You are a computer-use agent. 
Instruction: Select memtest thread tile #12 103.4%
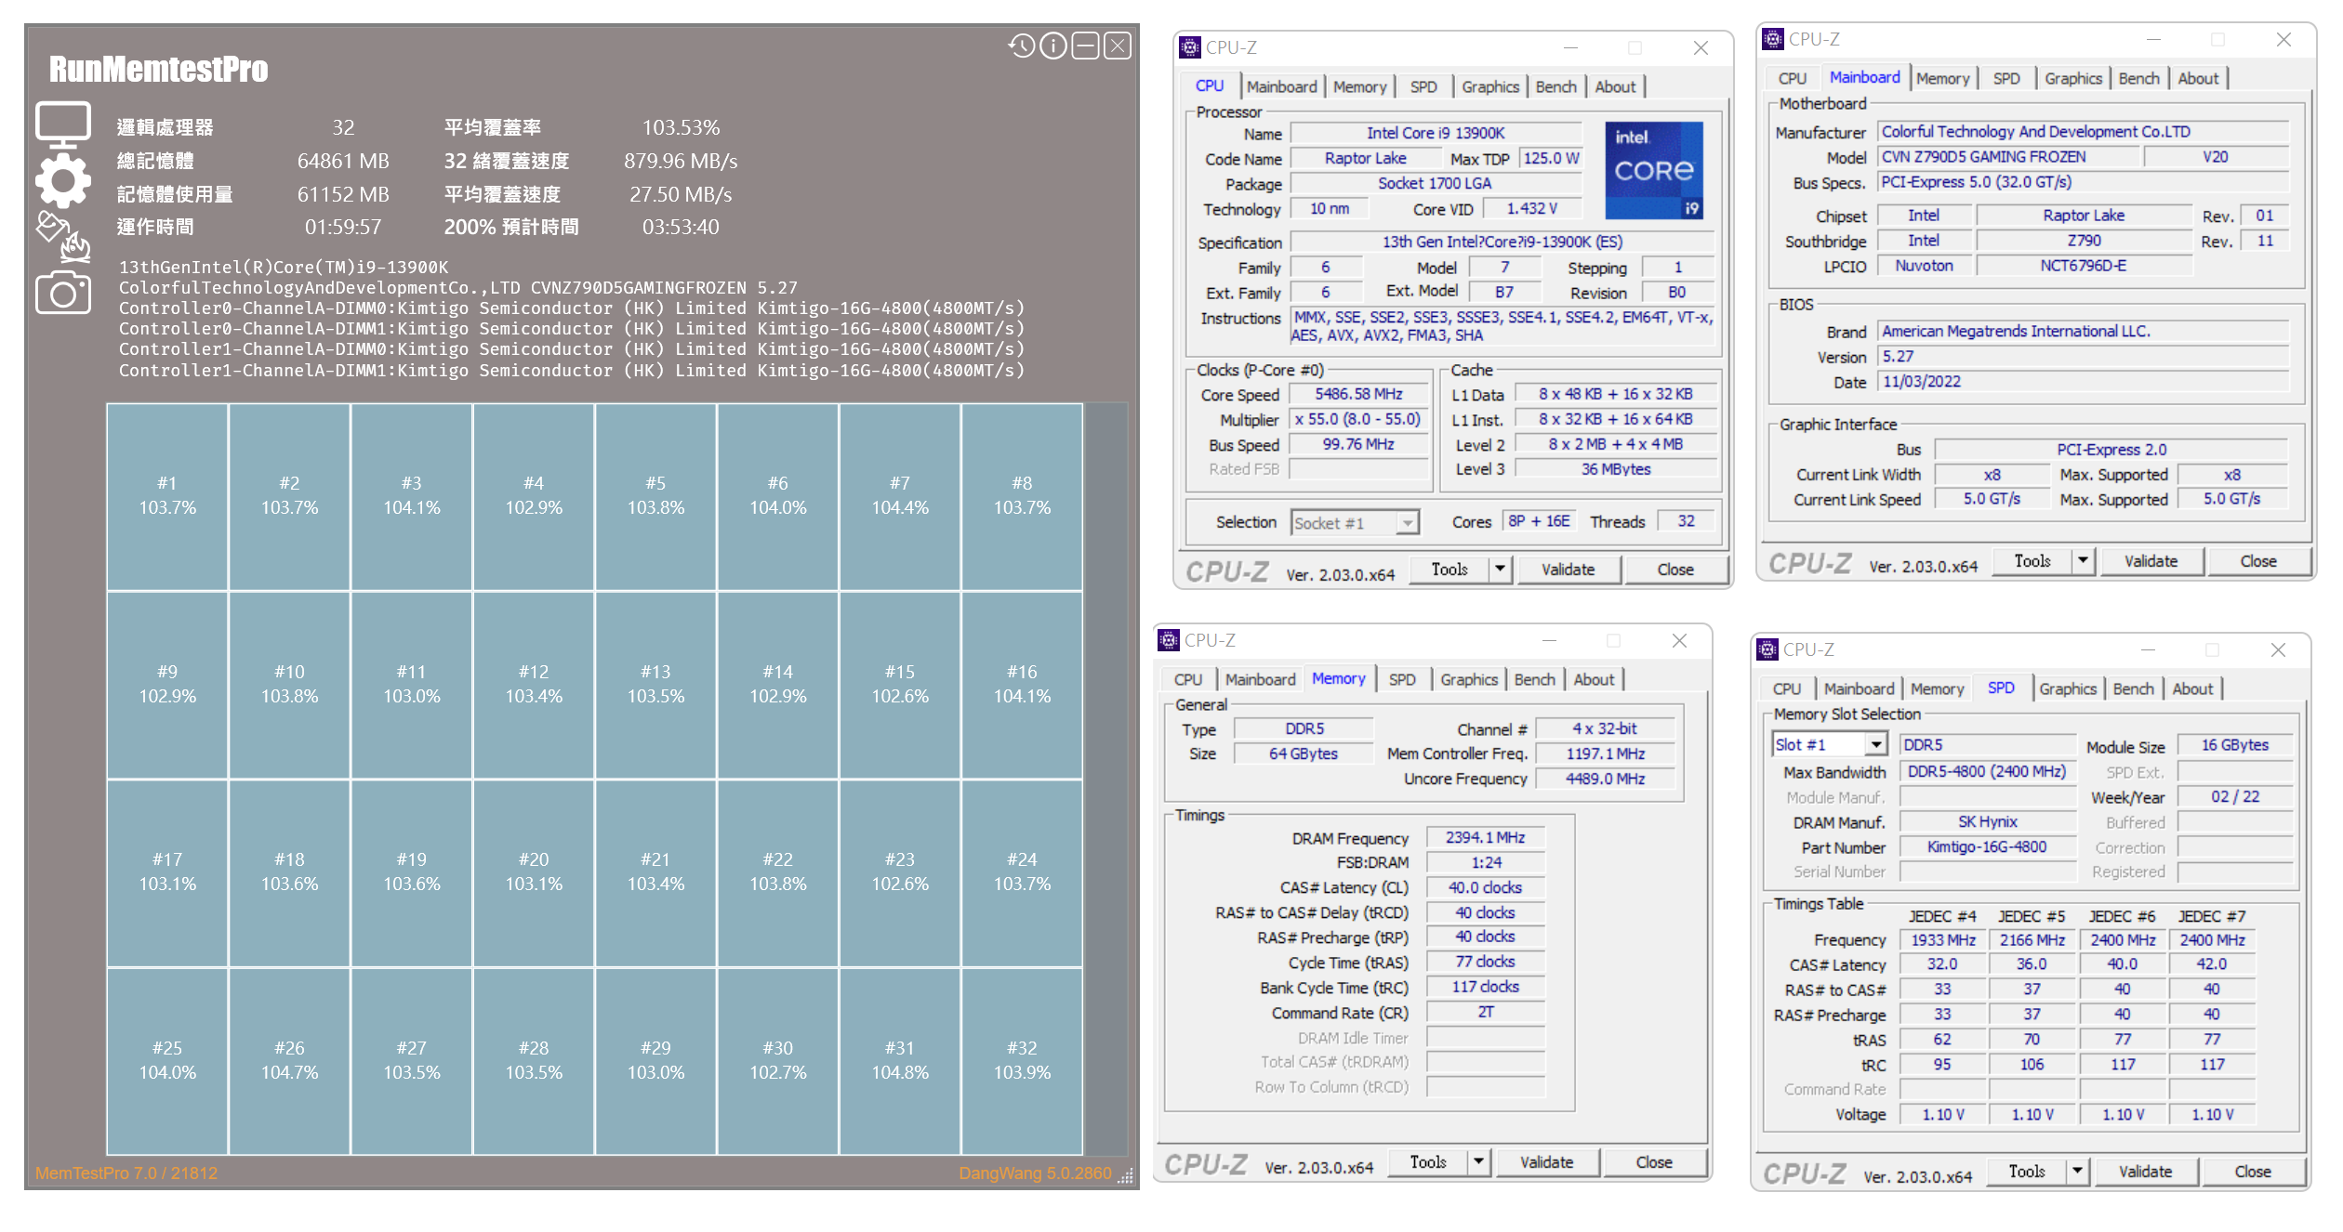534,685
